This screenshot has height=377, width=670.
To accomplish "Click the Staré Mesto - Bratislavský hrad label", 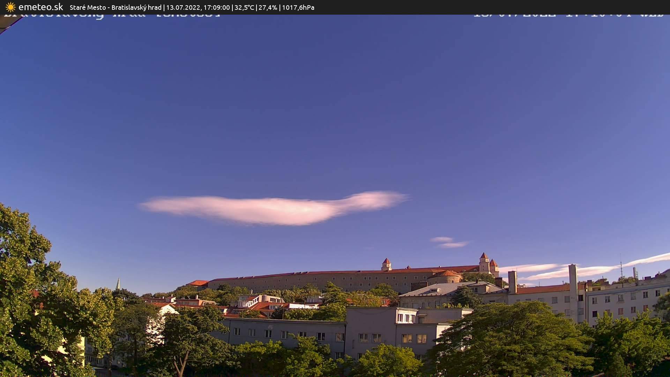I will [x=115, y=7].
